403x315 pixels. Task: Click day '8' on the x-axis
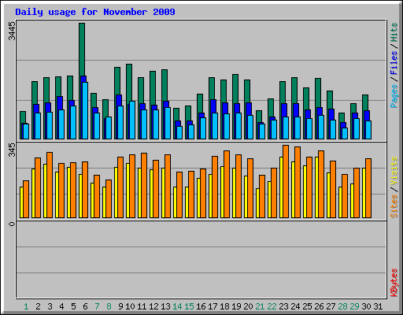tap(109, 306)
